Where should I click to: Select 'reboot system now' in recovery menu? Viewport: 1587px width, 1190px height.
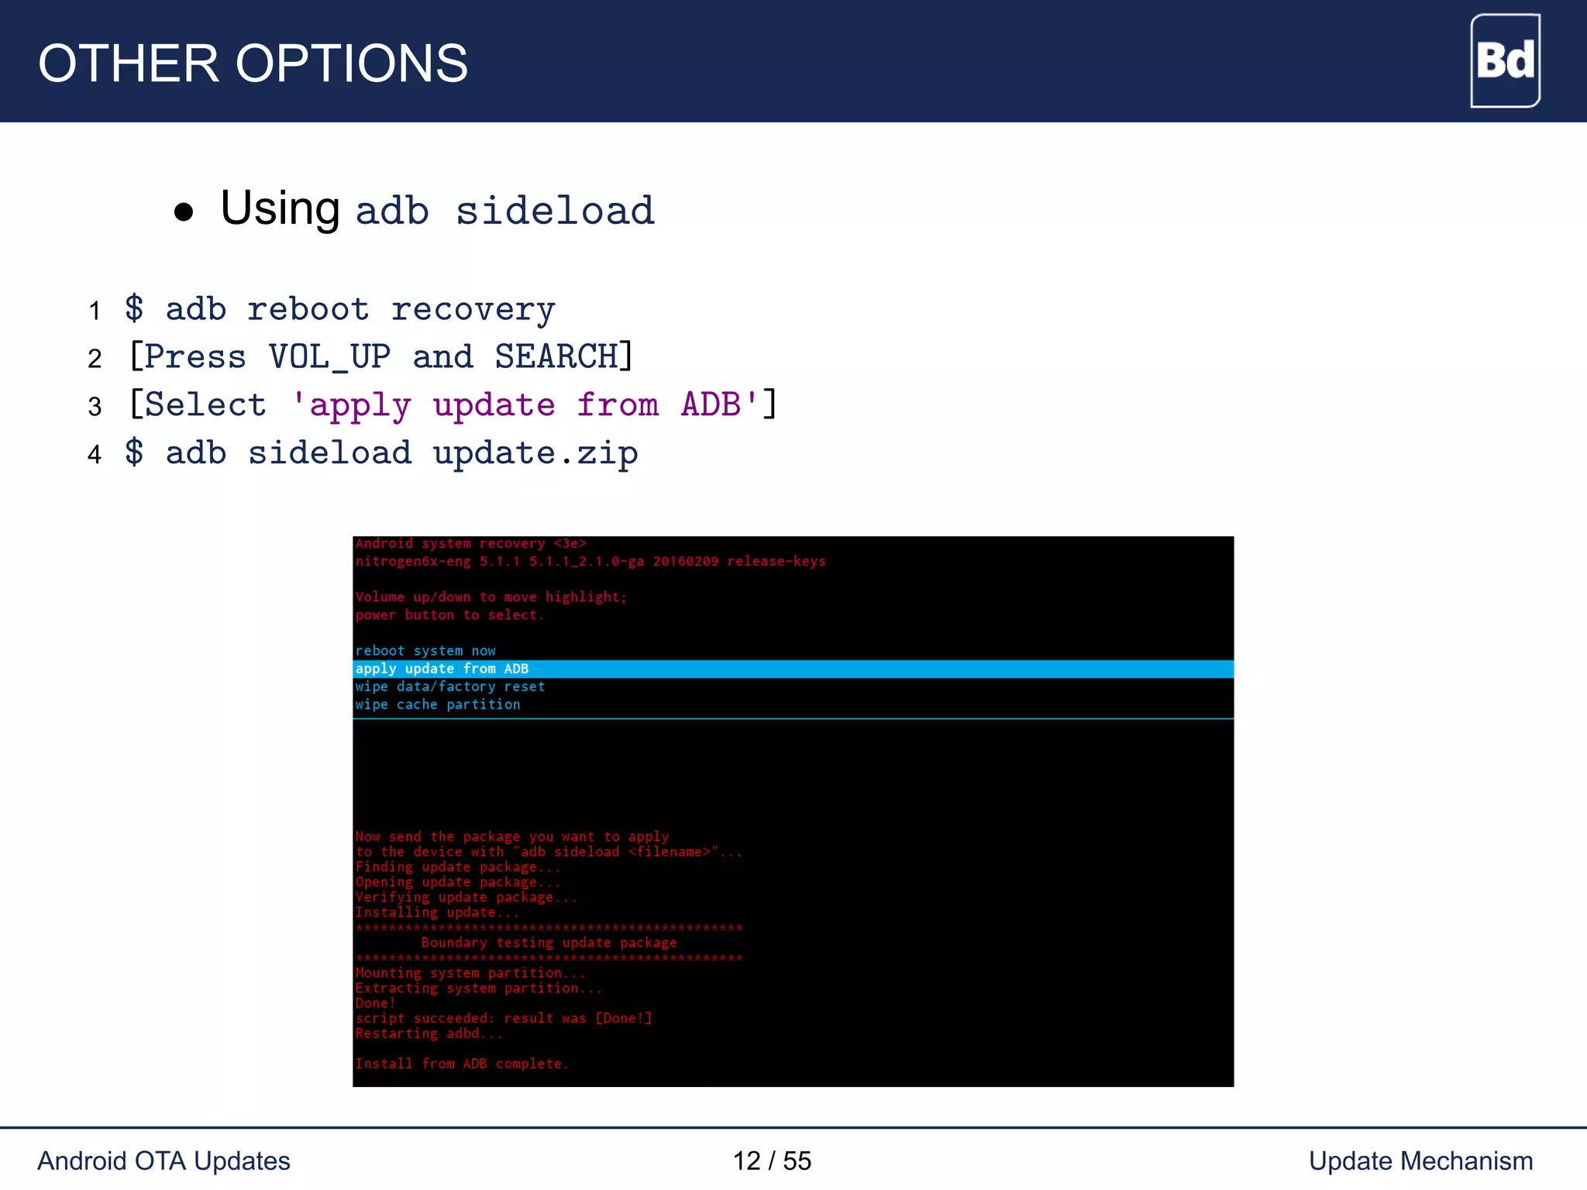tap(425, 651)
